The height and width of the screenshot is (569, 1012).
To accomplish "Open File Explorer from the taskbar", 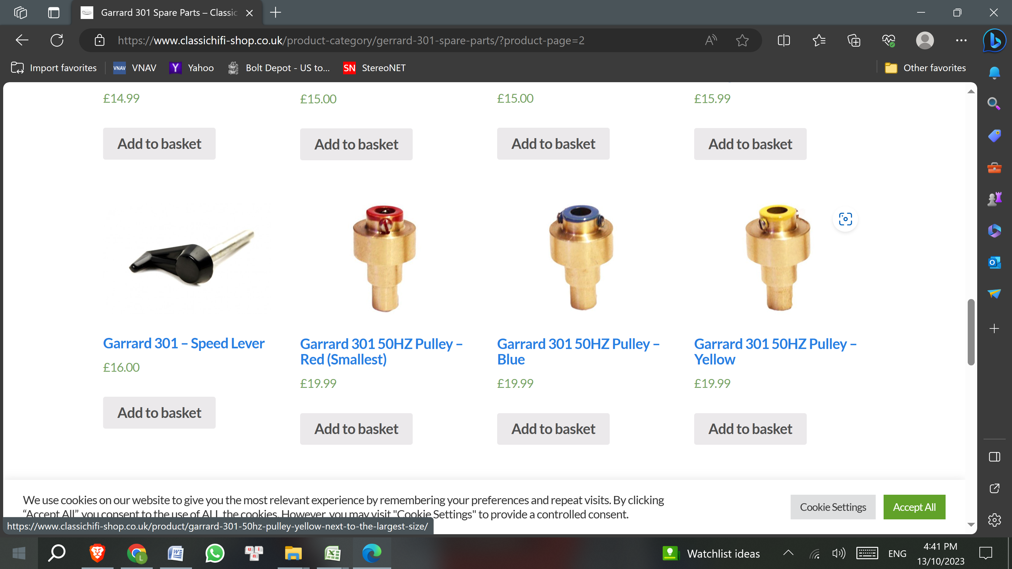I will pos(293,553).
